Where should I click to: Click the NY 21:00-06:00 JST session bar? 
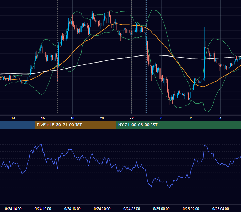(178, 125)
